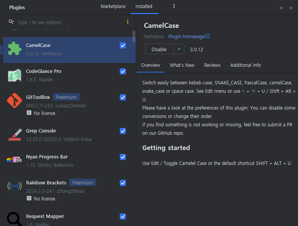Select the CamelCase plugin row name
Screen dimensions: 298x226
[38, 45]
